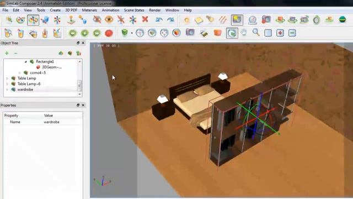Click the green plus in Object Tree
Viewport: 353px width, 199px height.
tap(7, 53)
